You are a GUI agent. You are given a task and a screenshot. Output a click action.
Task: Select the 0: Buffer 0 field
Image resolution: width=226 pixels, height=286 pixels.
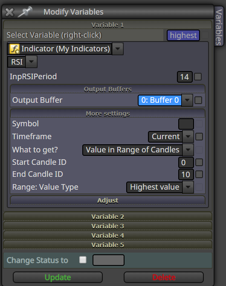(x=160, y=100)
